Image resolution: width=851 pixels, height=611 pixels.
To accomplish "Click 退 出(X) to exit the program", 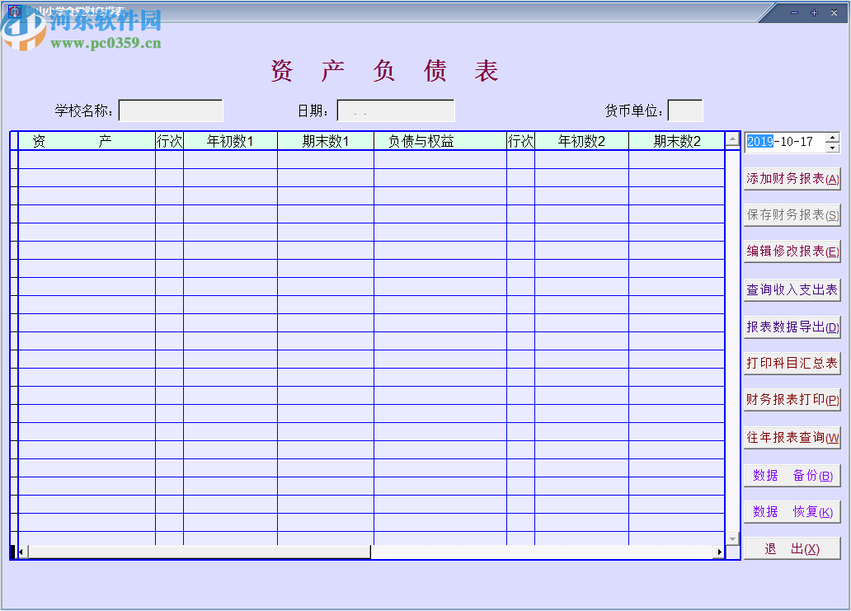I will coord(792,548).
